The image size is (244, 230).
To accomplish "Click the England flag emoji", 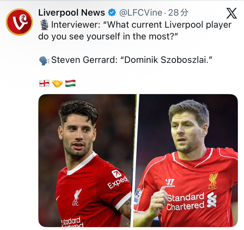I will [44, 83].
